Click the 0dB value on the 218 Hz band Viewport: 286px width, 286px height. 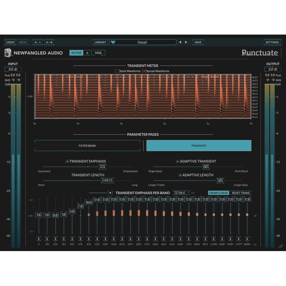[55, 215]
